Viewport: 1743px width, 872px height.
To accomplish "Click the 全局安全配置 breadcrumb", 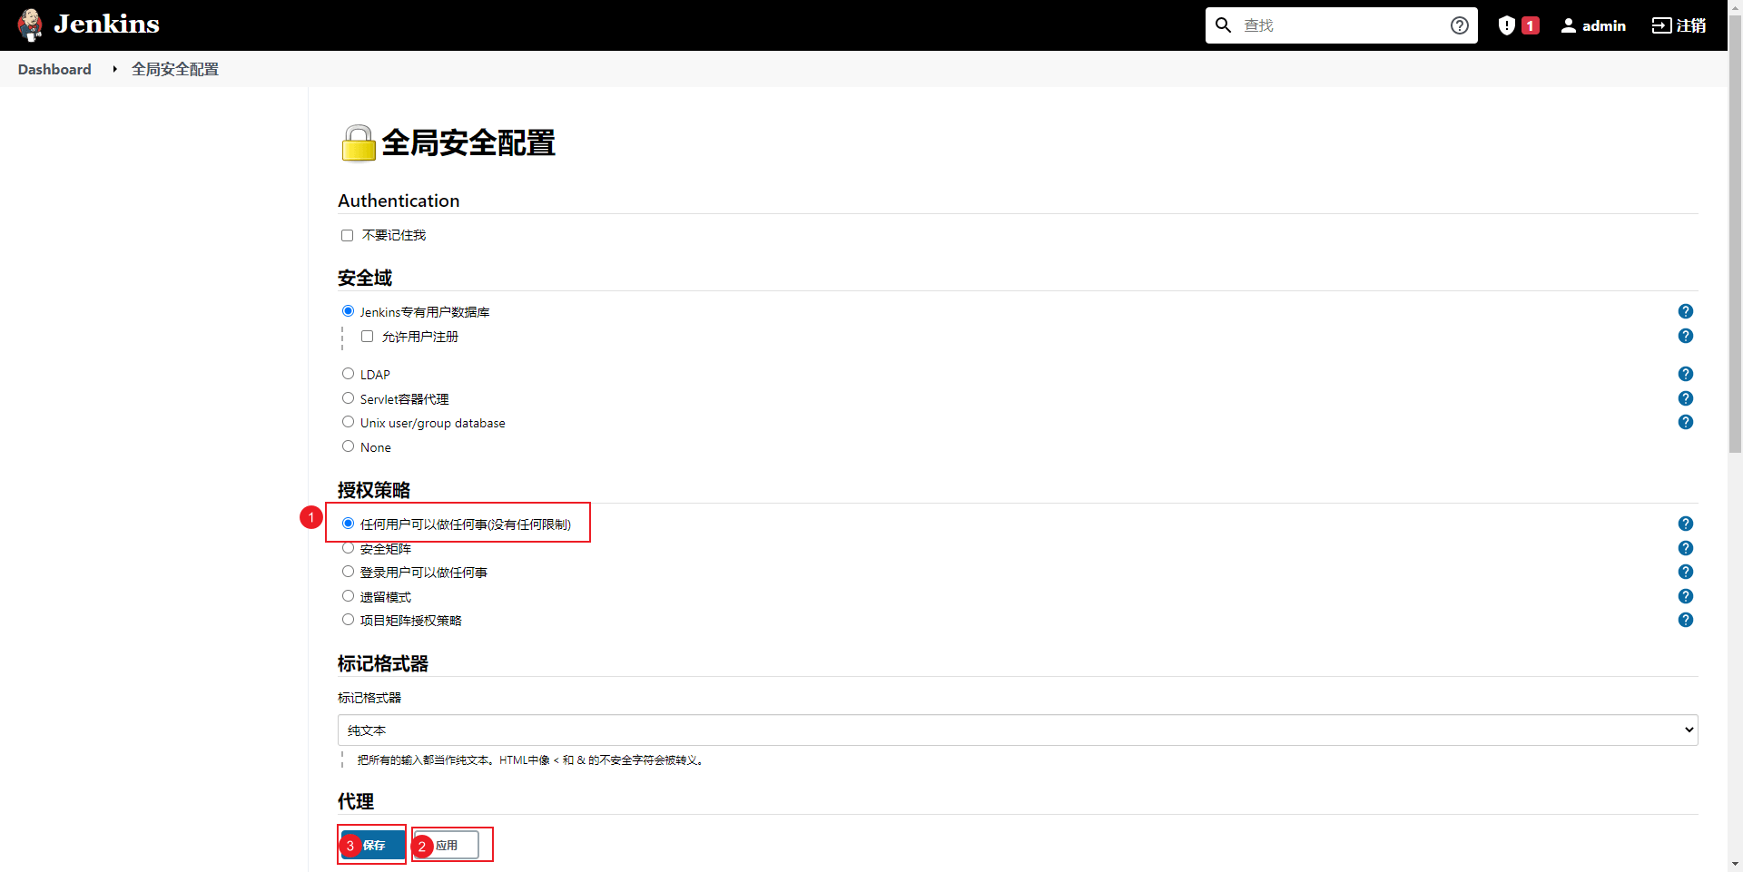I will pyautogui.click(x=175, y=69).
